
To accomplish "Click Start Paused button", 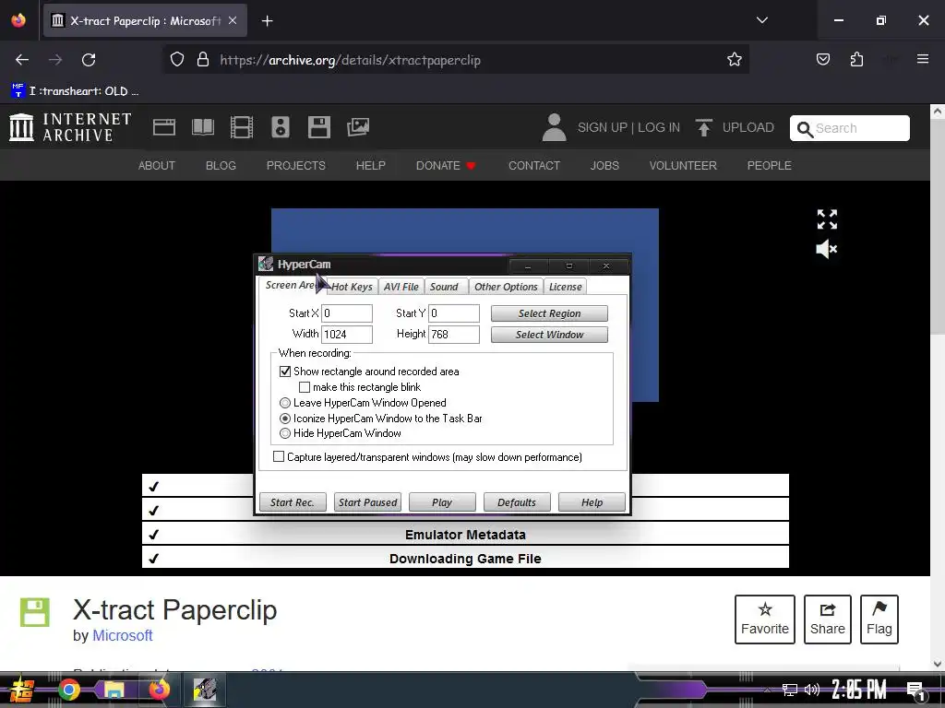I will pos(367,502).
